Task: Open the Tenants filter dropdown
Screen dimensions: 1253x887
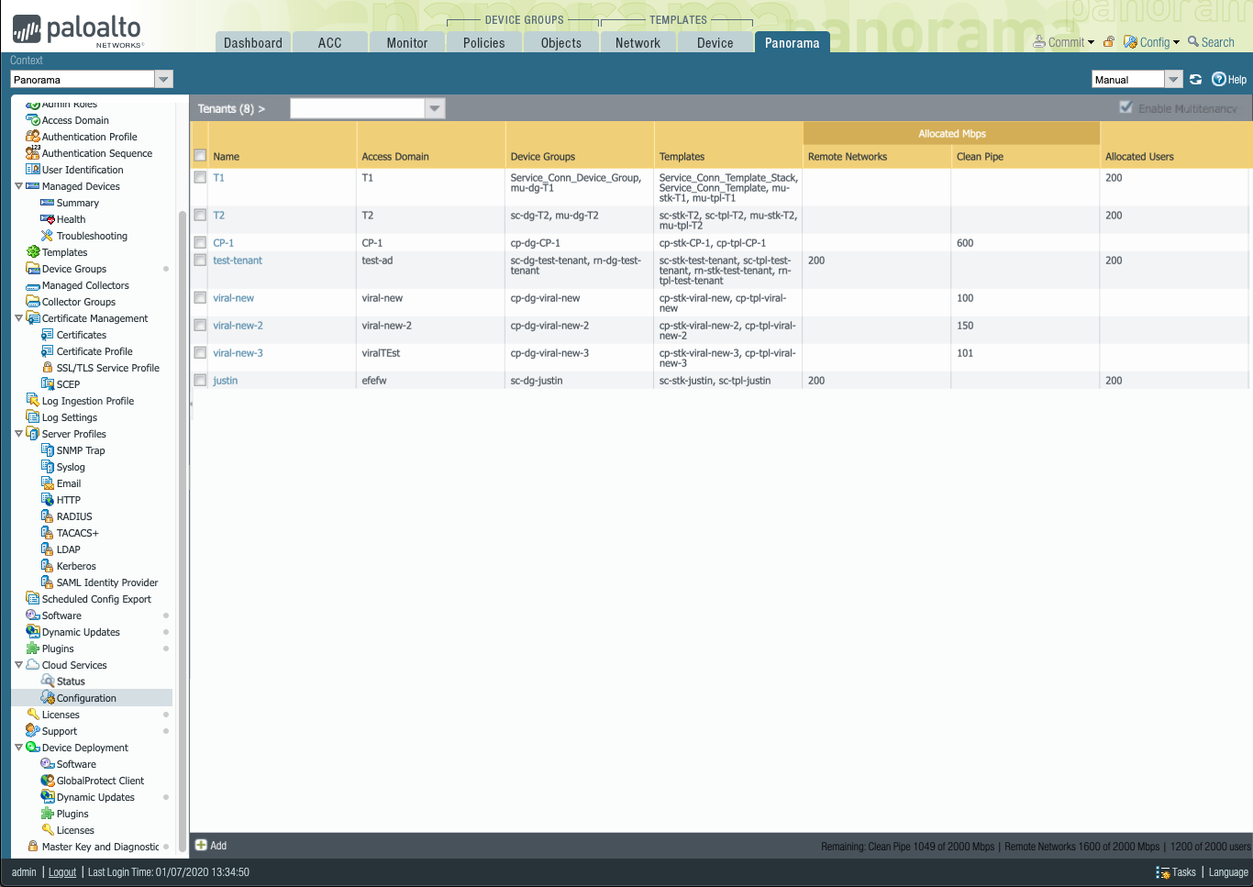Action: pyautogui.click(x=435, y=108)
